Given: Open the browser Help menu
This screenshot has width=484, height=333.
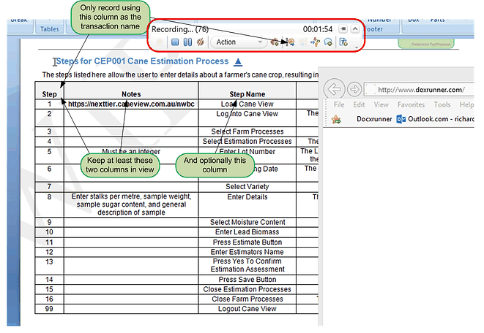Looking at the screenshot, I should [466, 104].
